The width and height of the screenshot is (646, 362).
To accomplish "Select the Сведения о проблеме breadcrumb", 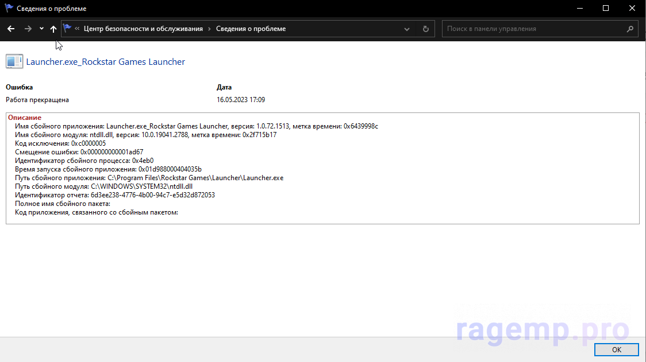I will (x=251, y=29).
